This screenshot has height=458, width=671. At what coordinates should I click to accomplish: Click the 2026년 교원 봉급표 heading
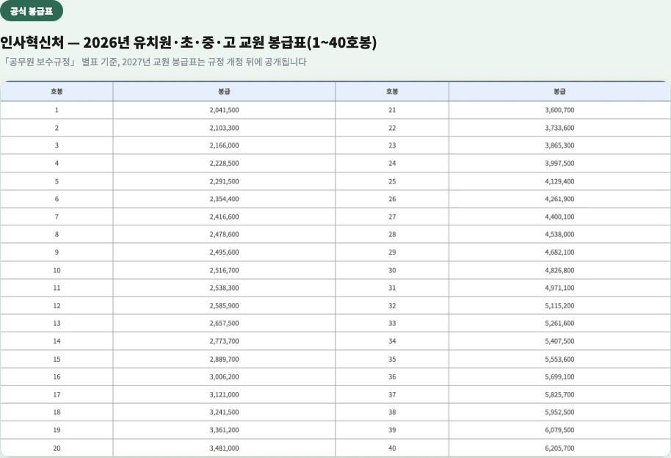coord(188,43)
